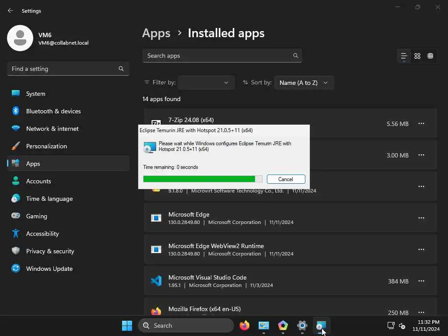The width and height of the screenshot is (448, 336).
Task: Open Network & internet settings
Action: point(68,129)
